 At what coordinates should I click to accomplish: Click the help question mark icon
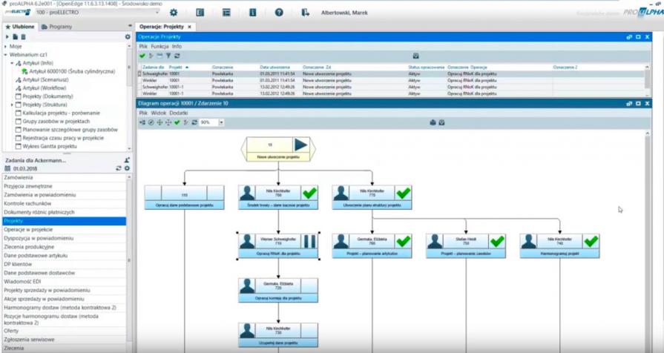tap(279, 13)
